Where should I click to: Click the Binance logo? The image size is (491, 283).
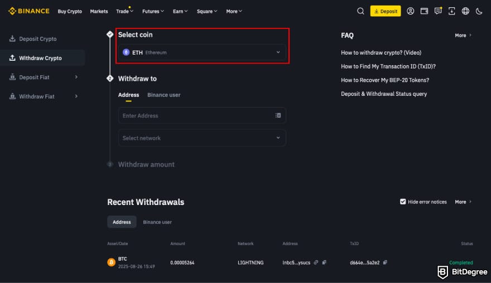click(29, 11)
